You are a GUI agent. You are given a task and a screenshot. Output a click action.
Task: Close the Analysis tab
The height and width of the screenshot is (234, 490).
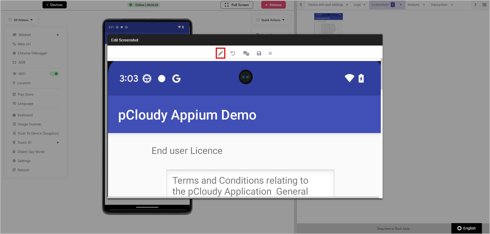tap(424, 5)
